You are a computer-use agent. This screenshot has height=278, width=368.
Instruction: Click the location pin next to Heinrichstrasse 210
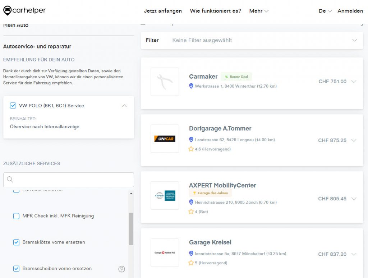[191, 202]
